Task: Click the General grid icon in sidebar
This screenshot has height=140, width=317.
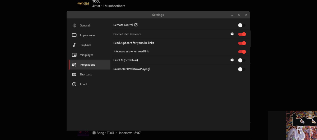Action: (x=74, y=25)
